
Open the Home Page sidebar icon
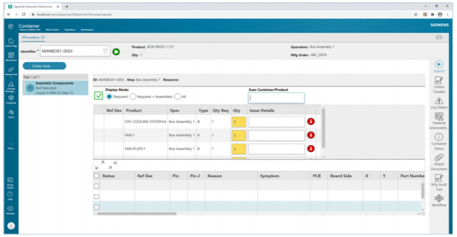(x=11, y=41)
